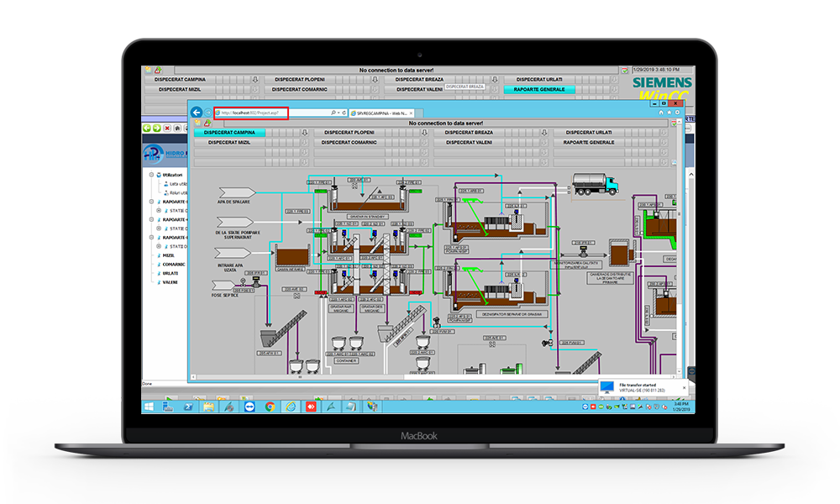Click the browser window's vertical scrollbar
840x504 pixels.
point(680,246)
